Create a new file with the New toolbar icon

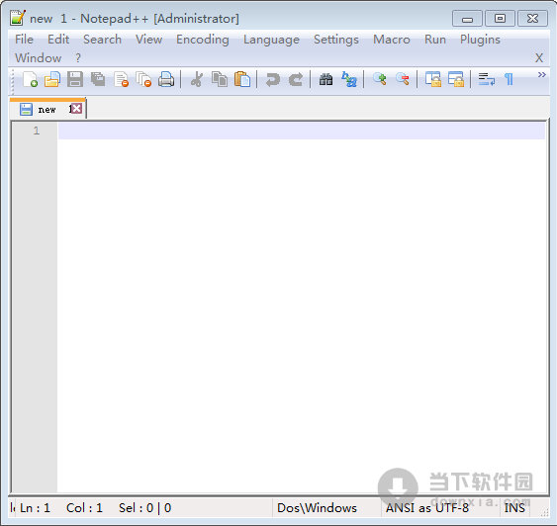point(30,79)
